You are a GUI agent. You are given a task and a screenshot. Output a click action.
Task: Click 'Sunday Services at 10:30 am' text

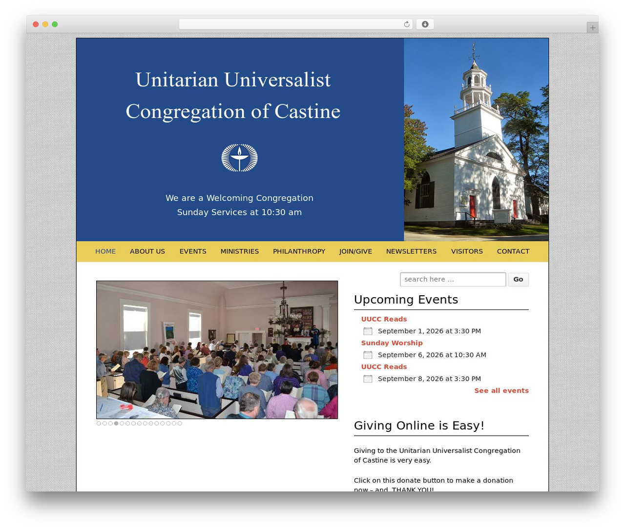[239, 212]
